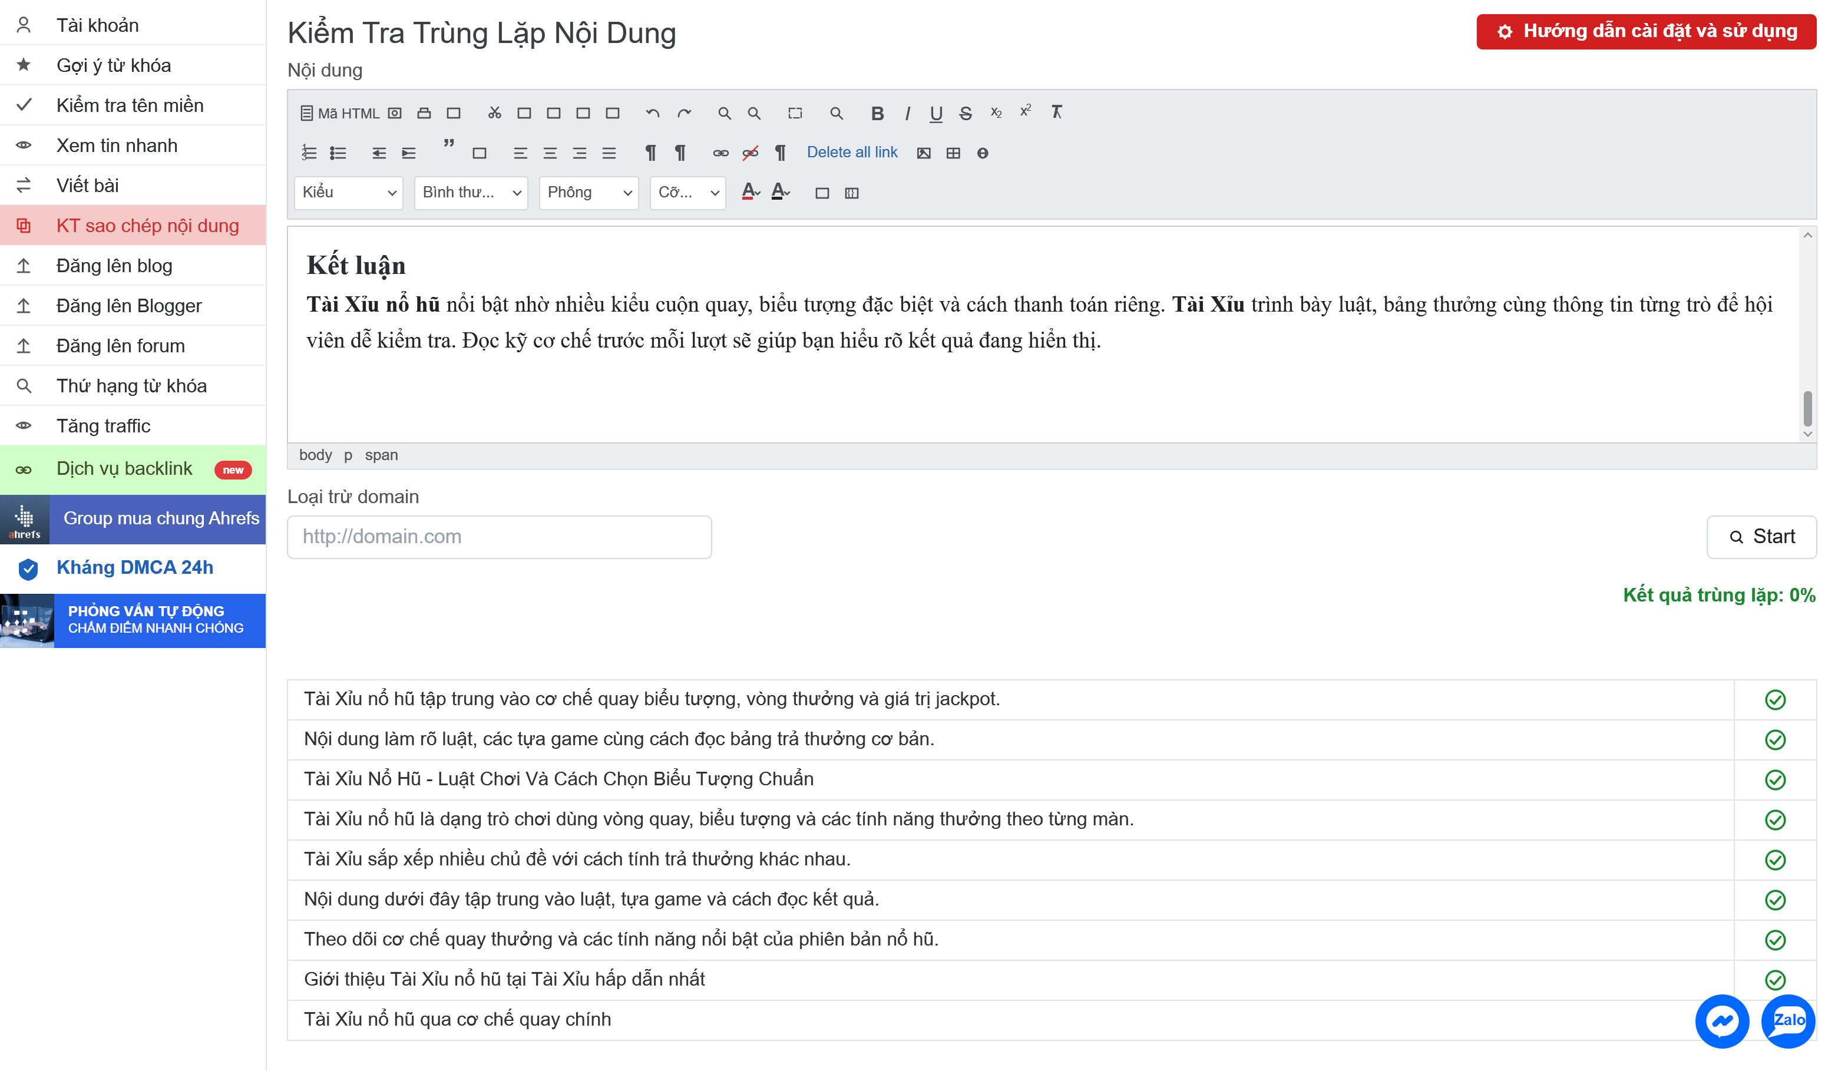Toggle underline formatting with the U icon

point(935,113)
